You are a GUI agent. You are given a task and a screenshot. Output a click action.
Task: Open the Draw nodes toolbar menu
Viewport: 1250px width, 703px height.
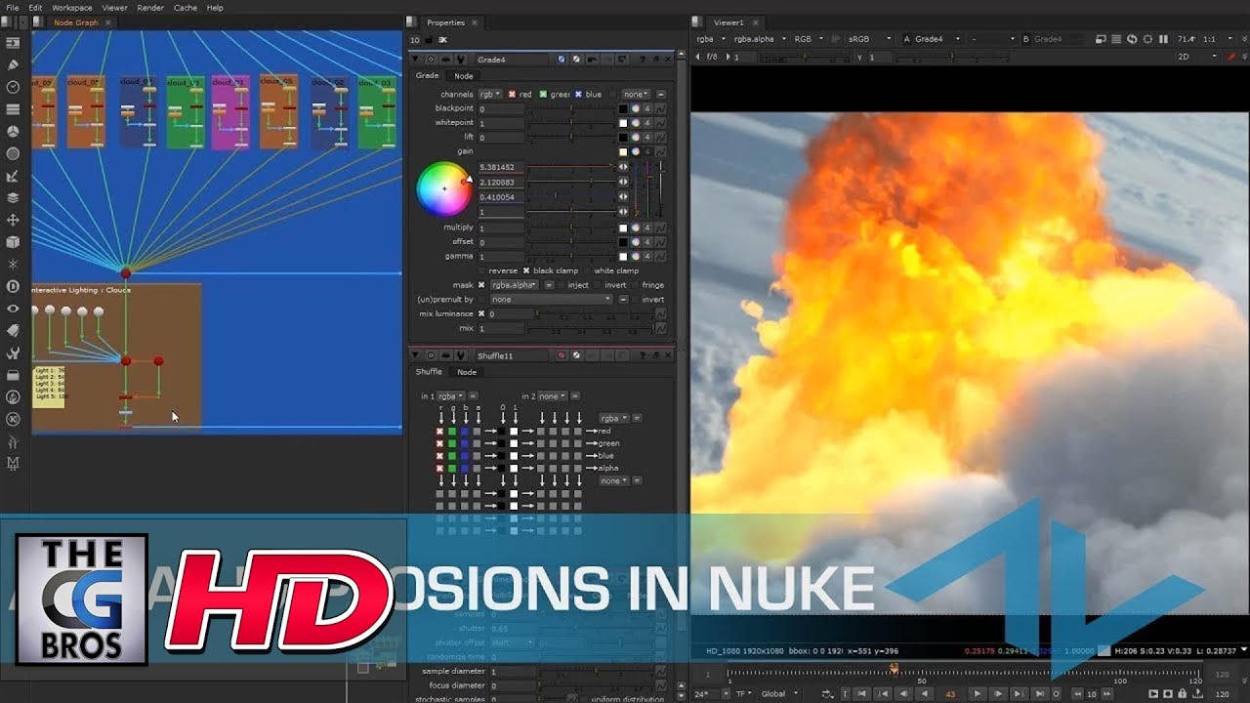pyautogui.click(x=13, y=65)
